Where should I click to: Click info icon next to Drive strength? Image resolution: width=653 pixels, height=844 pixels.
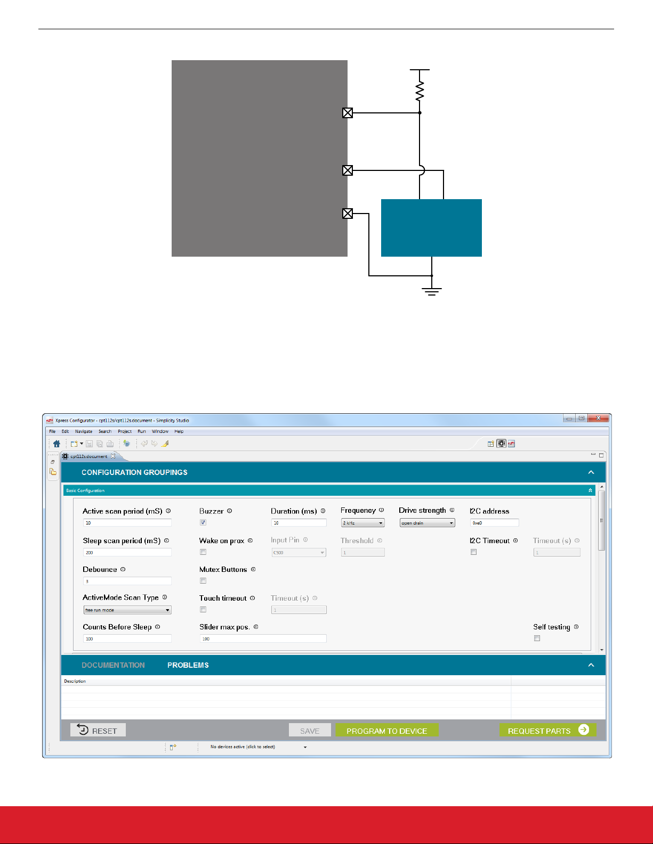pos(452,510)
